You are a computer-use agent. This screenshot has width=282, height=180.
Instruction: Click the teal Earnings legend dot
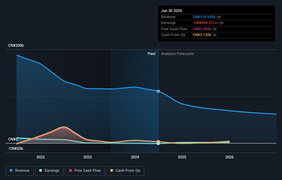41,170
